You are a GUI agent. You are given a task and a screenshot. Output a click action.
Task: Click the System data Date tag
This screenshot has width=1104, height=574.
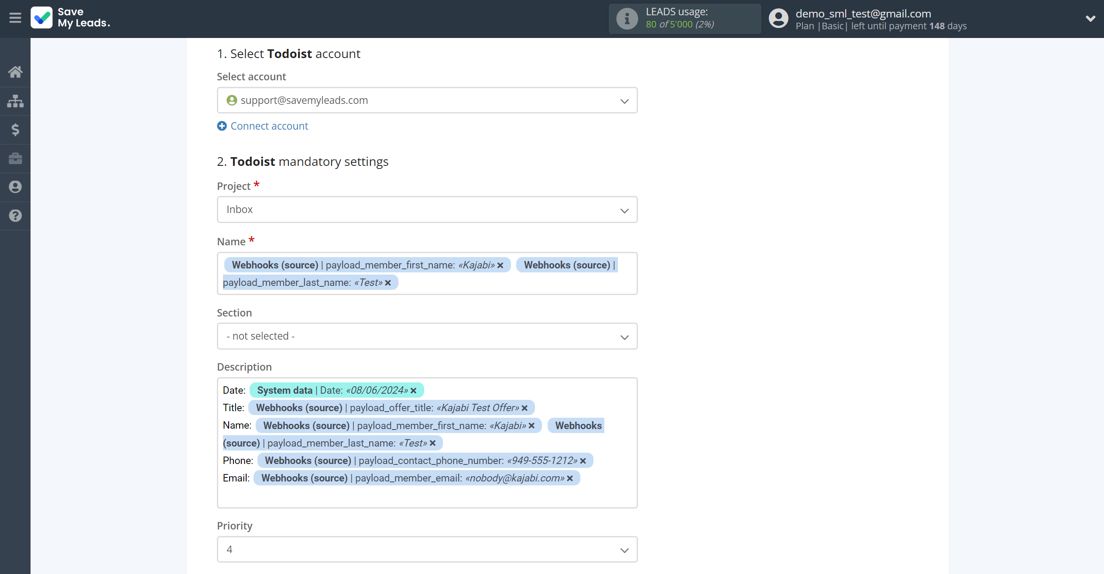coord(336,390)
